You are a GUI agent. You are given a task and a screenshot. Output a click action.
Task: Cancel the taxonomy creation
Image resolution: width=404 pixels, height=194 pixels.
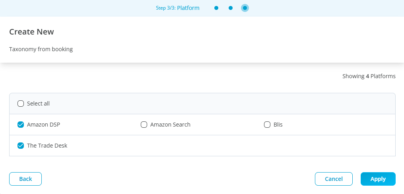pos(334,179)
